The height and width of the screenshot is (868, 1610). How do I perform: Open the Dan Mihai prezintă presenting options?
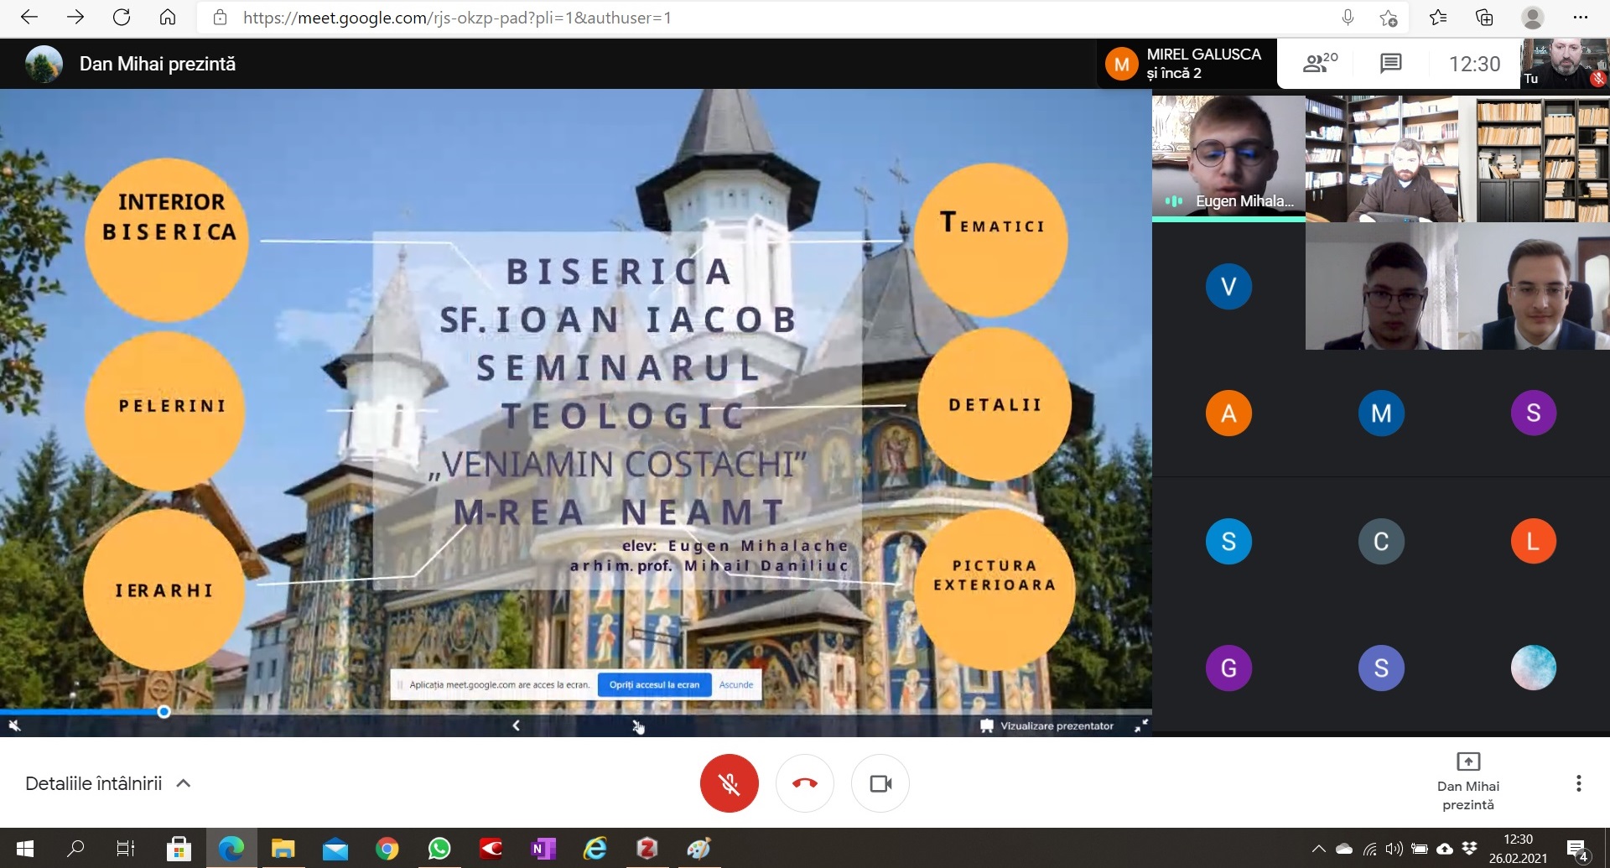click(x=1467, y=782)
